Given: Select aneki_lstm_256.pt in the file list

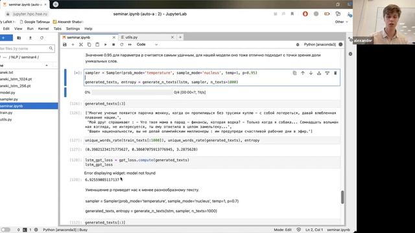Looking at the screenshot, I should coord(29,86).
